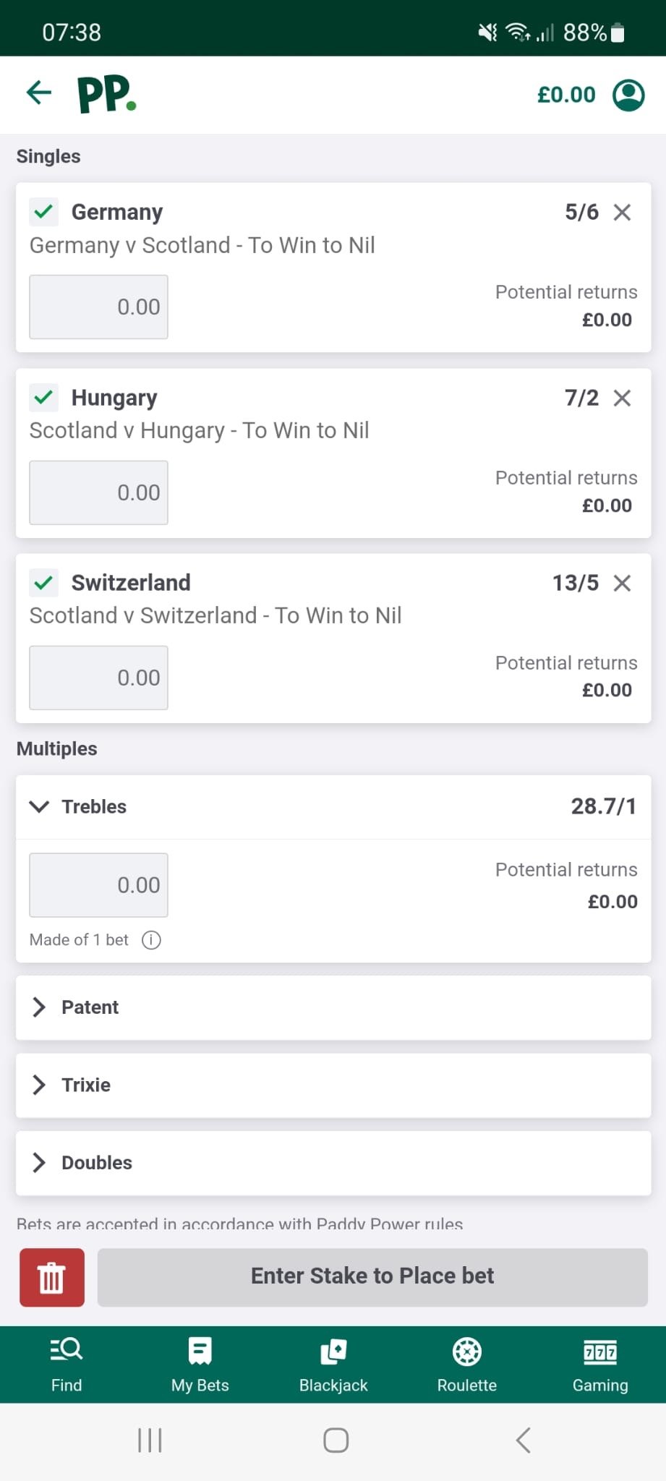
Task: Uncheck the Switzerland bet checkbox
Action: (44, 582)
